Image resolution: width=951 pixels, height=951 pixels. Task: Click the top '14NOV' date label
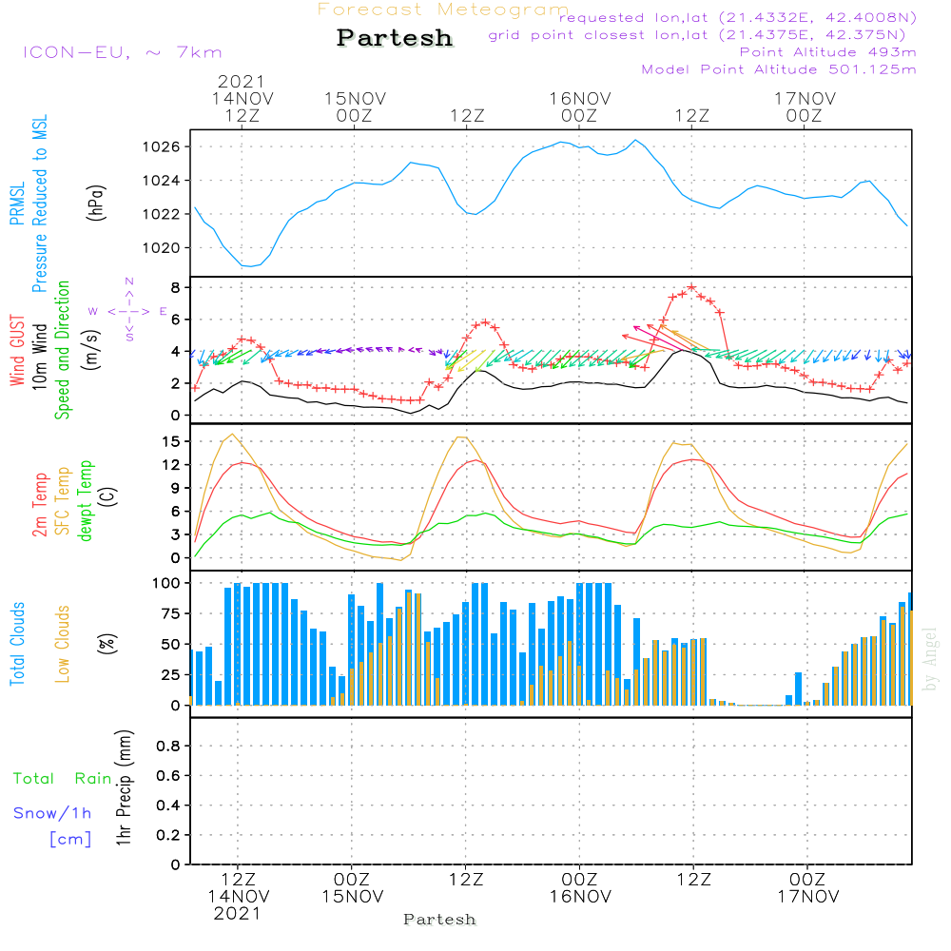click(243, 99)
